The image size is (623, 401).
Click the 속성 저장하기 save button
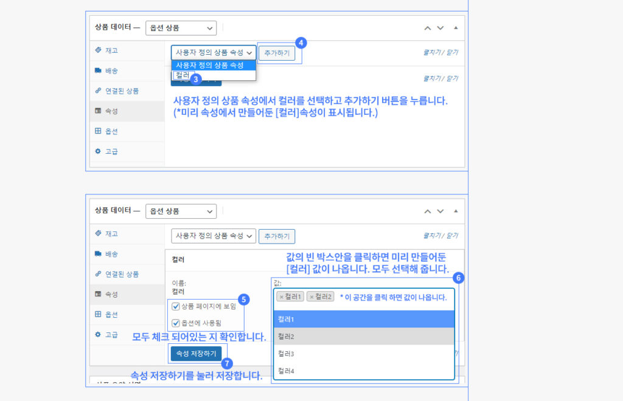pos(196,353)
